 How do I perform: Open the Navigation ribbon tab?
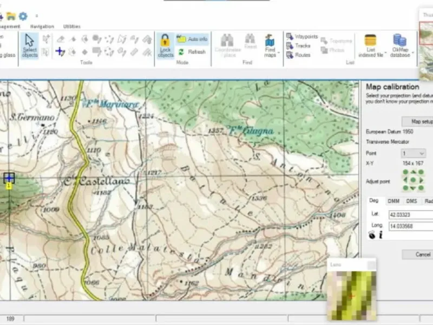pos(42,27)
